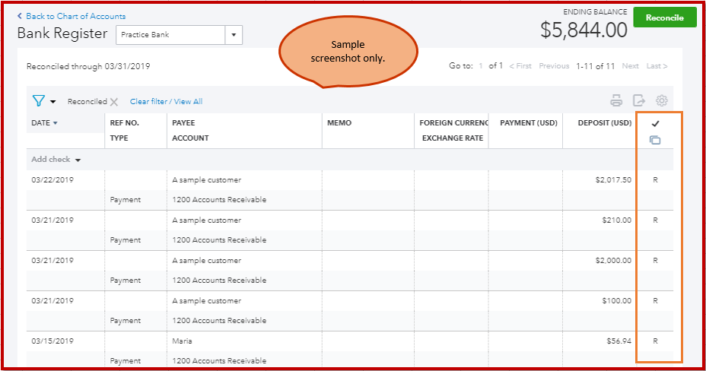Click the $2,000.00 deposit amount
This screenshot has width=706, height=371.
tap(613, 260)
